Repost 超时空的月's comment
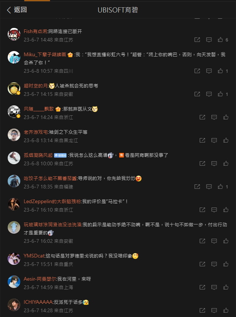This screenshot has height=317, width=236. 197,94
